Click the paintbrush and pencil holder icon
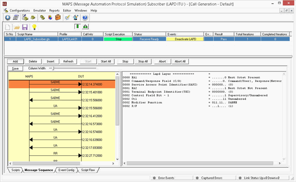This screenshot has width=296, height=182. click(x=76, y=17)
